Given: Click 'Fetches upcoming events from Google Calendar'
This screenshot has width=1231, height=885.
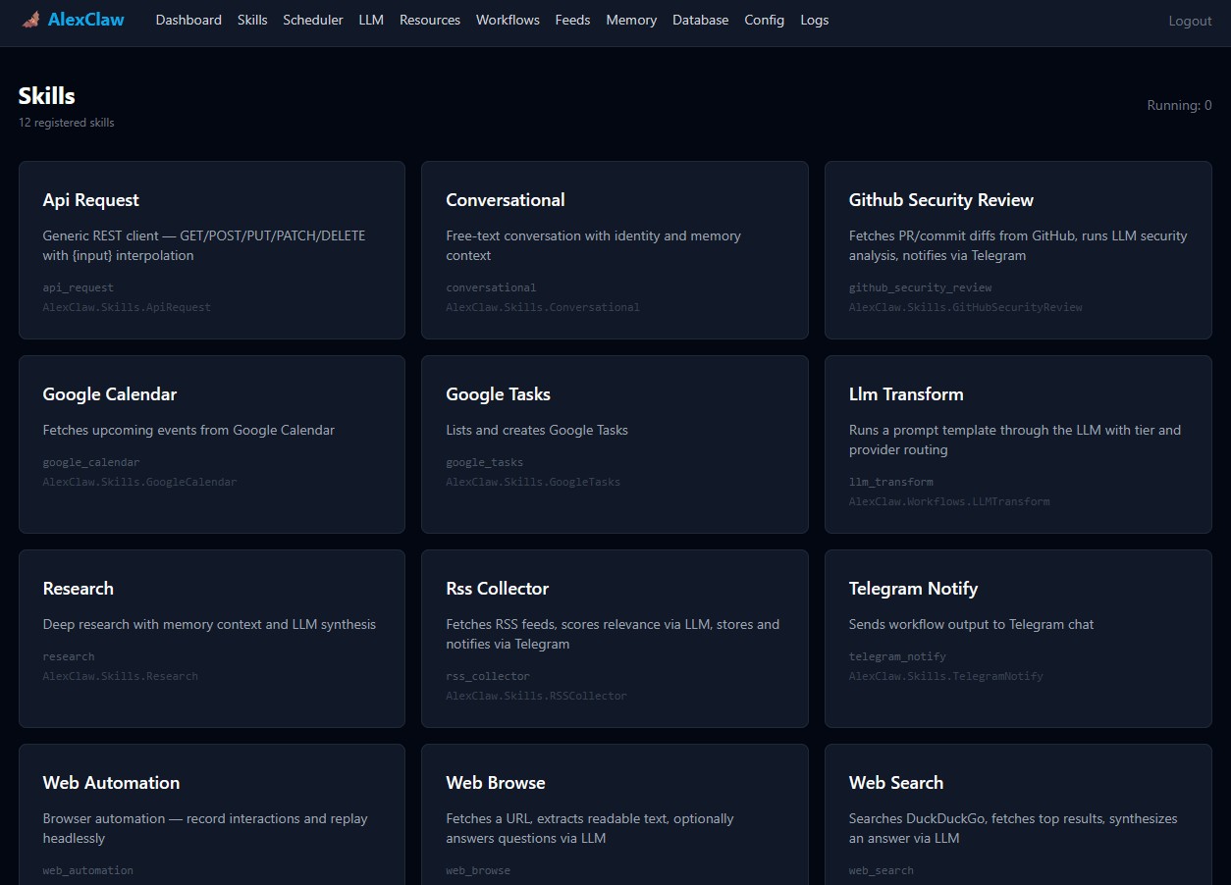Looking at the screenshot, I should [x=188, y=430].
